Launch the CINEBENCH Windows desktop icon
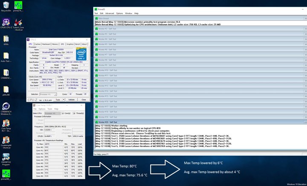The image size is (307, 186). (x=6, y=107)
